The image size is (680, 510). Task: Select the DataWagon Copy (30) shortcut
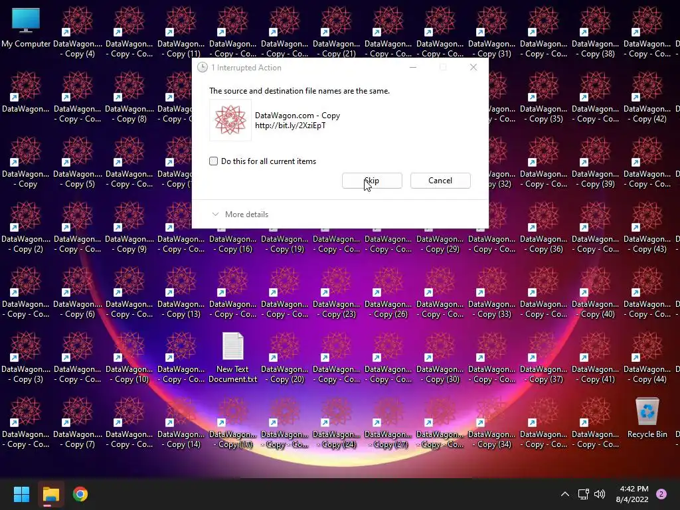(440, 358)
